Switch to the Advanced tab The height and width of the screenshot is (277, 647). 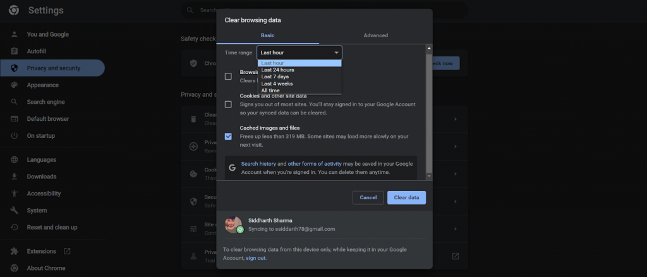[375, 35]
